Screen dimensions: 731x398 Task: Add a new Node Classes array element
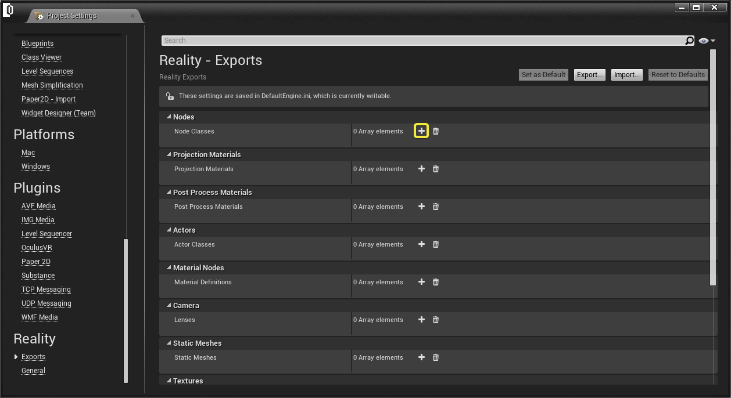click(421, 131)
